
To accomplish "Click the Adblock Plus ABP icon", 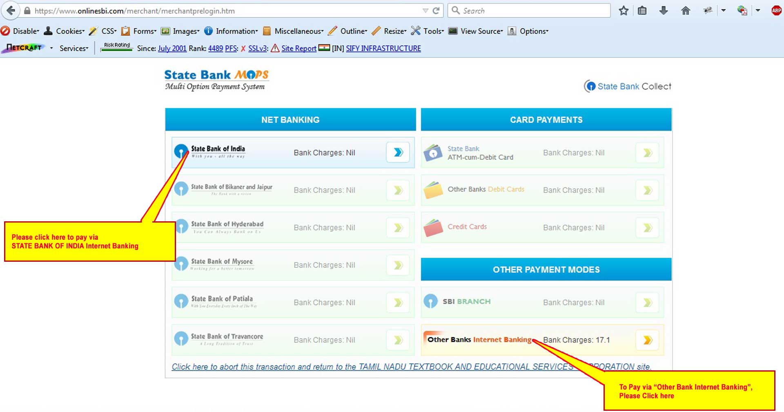I will coord(776,11).
